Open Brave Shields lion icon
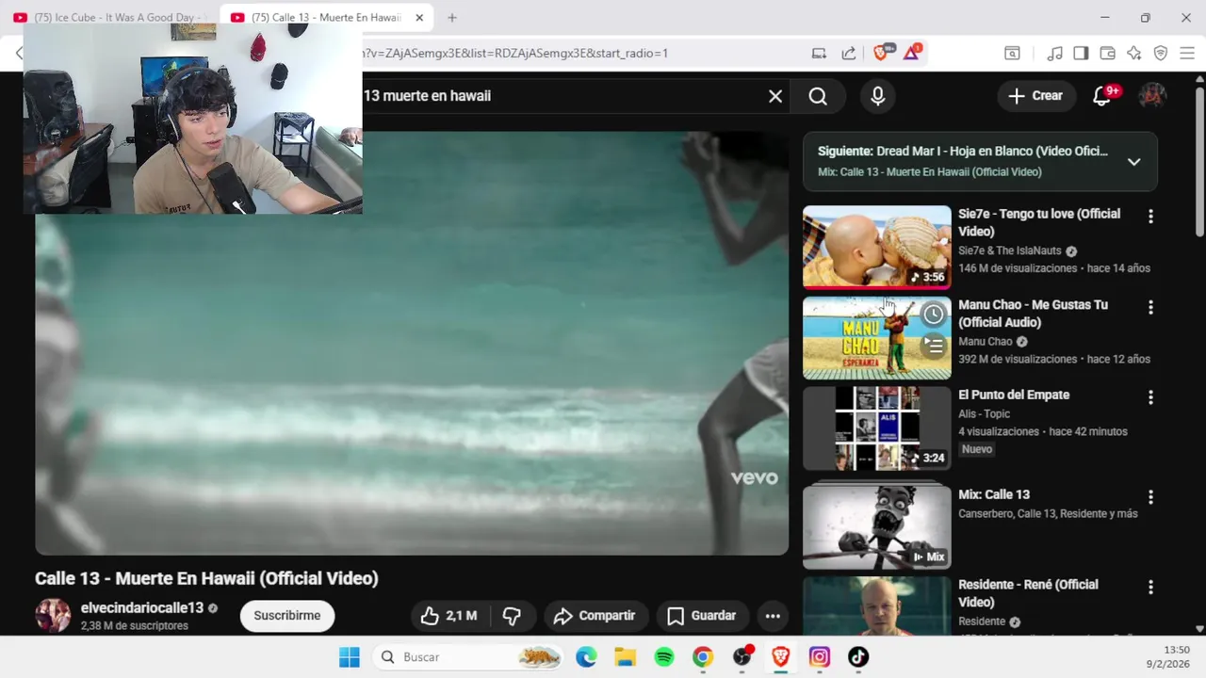This screenshot has width=1206, height=678. coord(883,53)
